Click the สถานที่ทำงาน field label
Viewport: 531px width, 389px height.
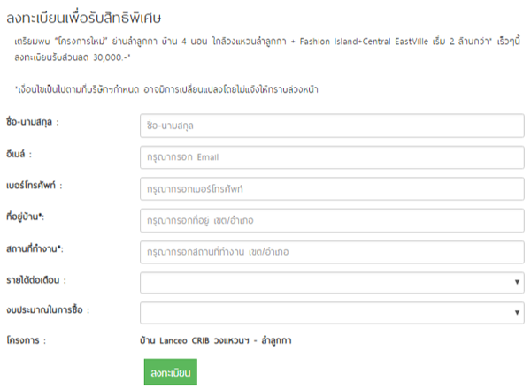pyautogui.click(x=35, y=248)
